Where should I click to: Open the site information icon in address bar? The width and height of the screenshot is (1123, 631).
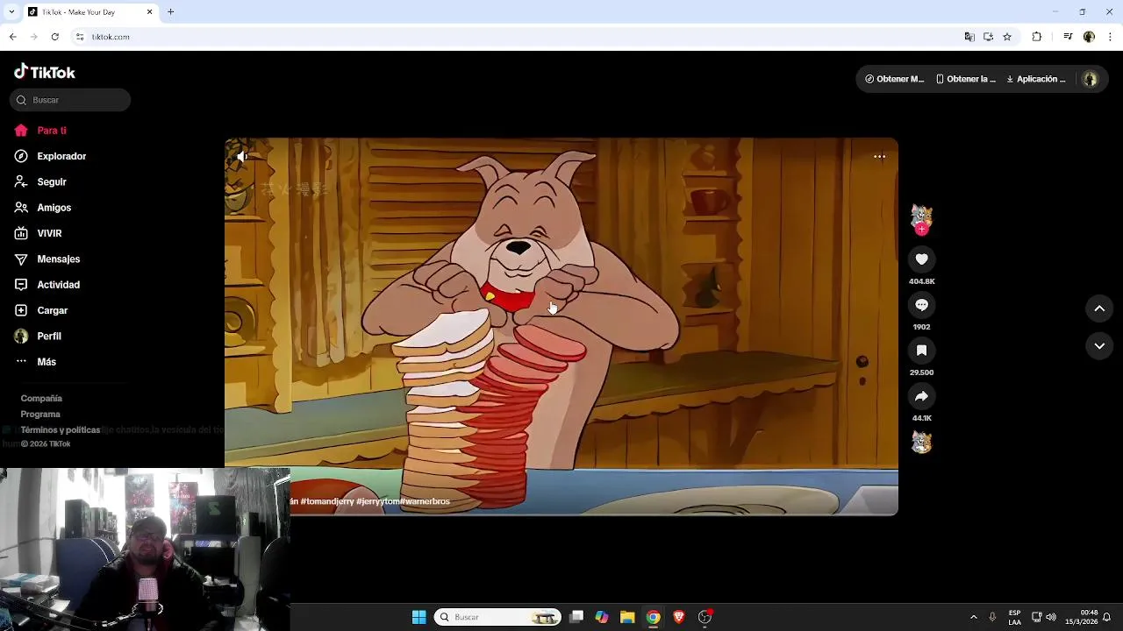point(80,37)
